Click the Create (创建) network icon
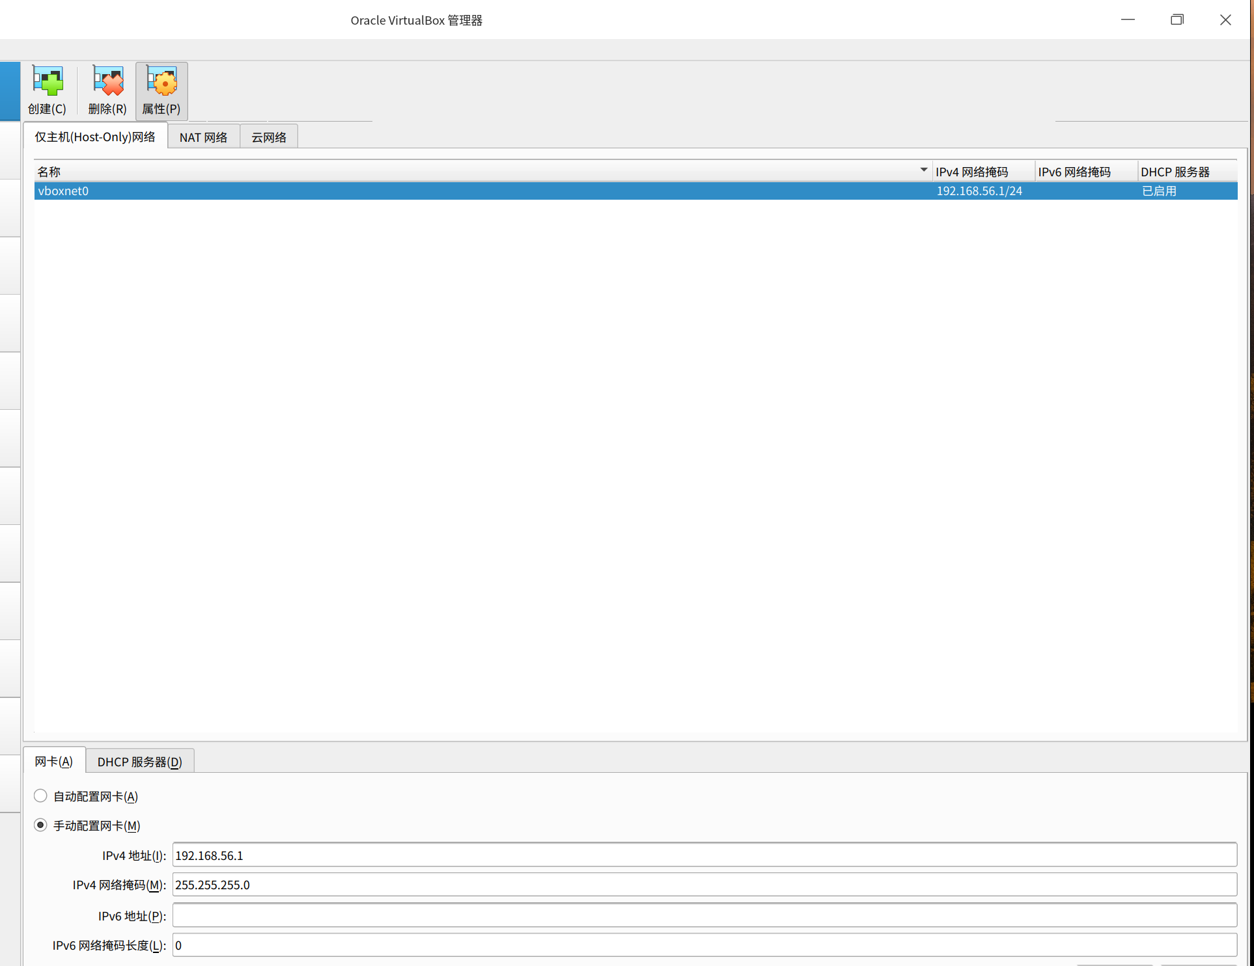 (48, 90)
